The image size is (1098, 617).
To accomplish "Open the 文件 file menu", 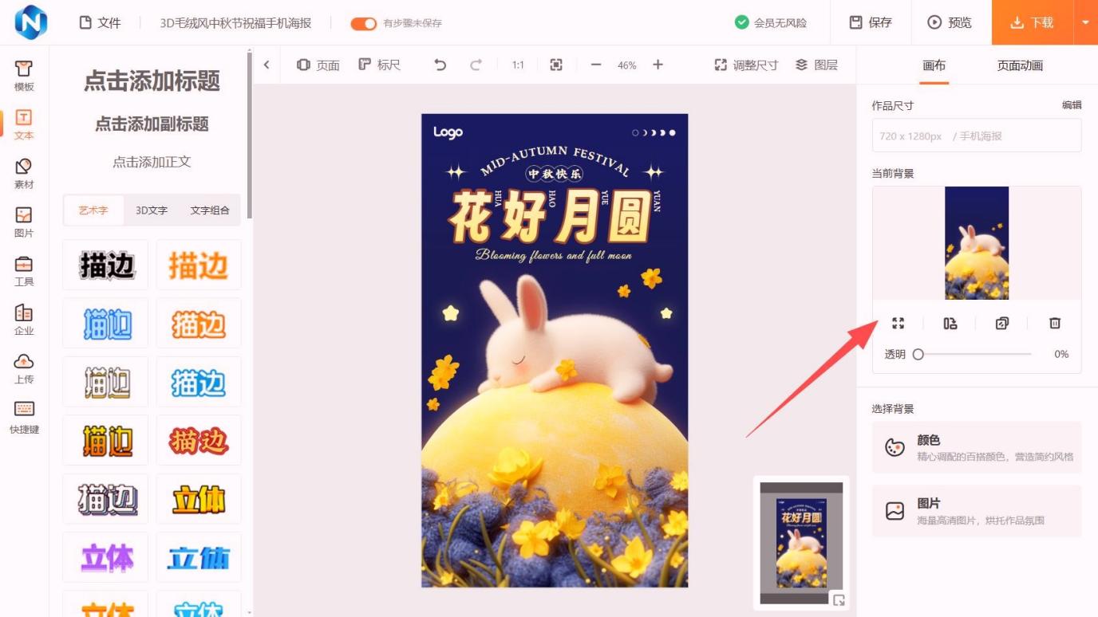I will [x=100, y=23].
